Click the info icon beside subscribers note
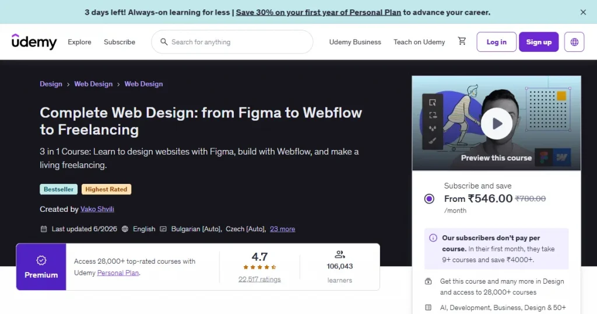 [433, 238]
